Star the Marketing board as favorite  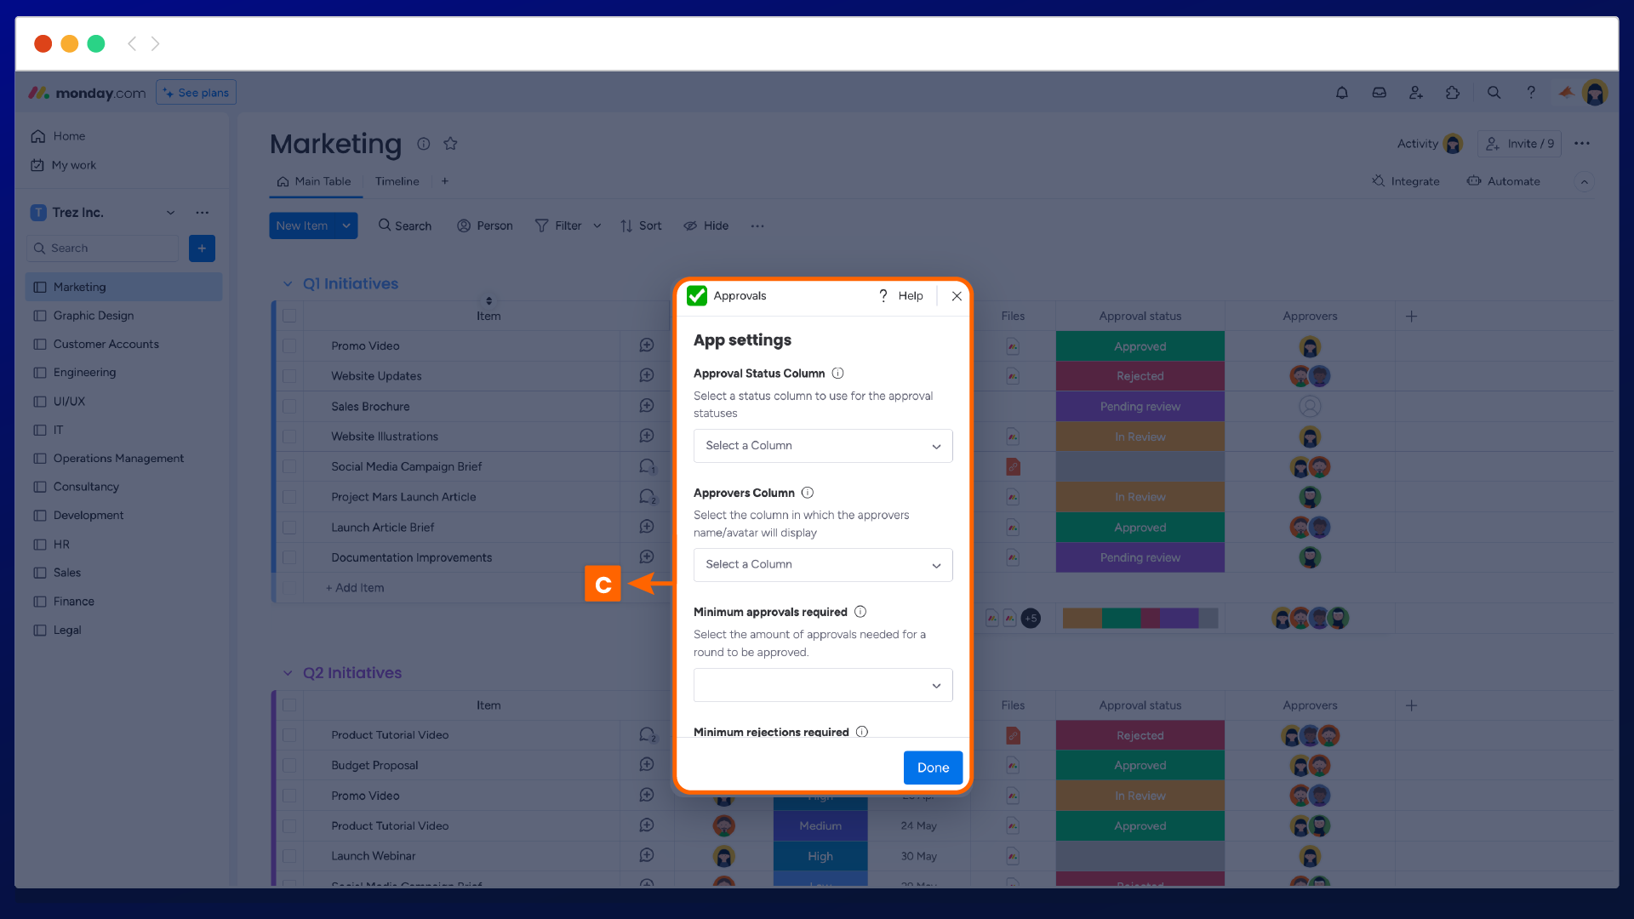451,144
